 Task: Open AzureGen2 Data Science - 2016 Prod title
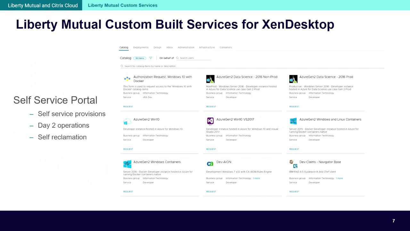click(x=326, y=77)
